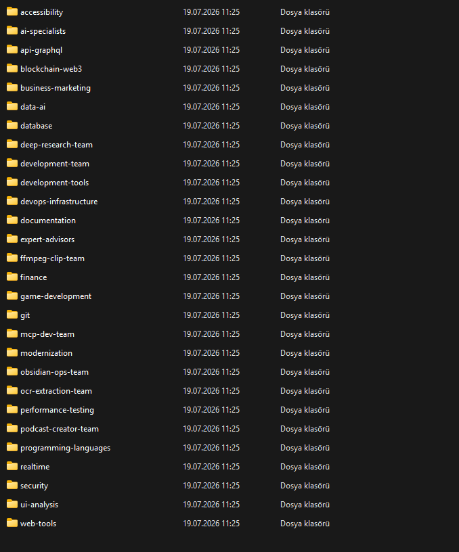Select the mcp-dev-team folder name
459x552 pixels.
tap(47, 334)
